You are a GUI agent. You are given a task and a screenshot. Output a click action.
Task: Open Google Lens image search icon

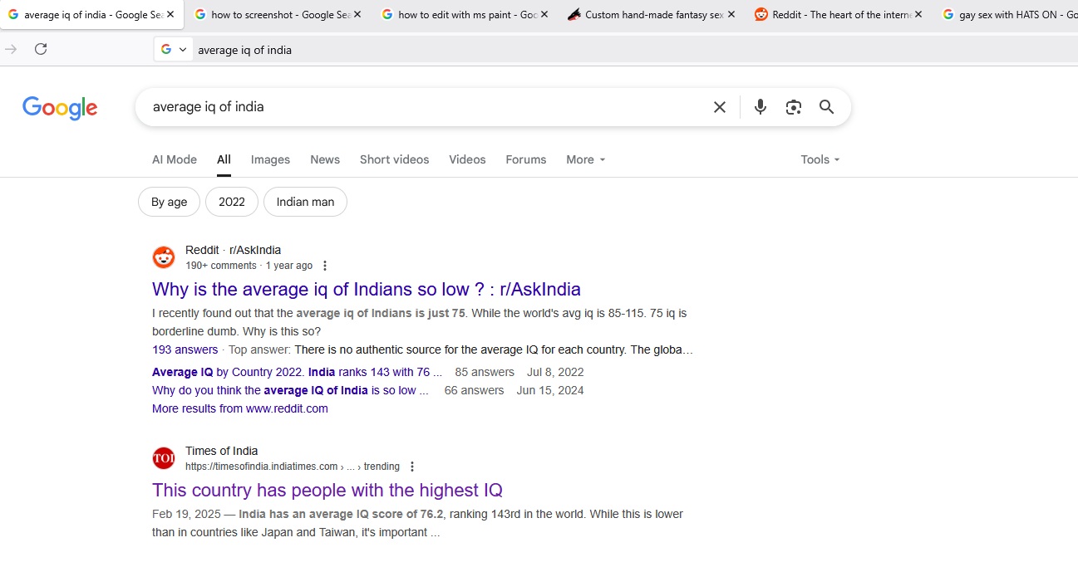(794, 107)
